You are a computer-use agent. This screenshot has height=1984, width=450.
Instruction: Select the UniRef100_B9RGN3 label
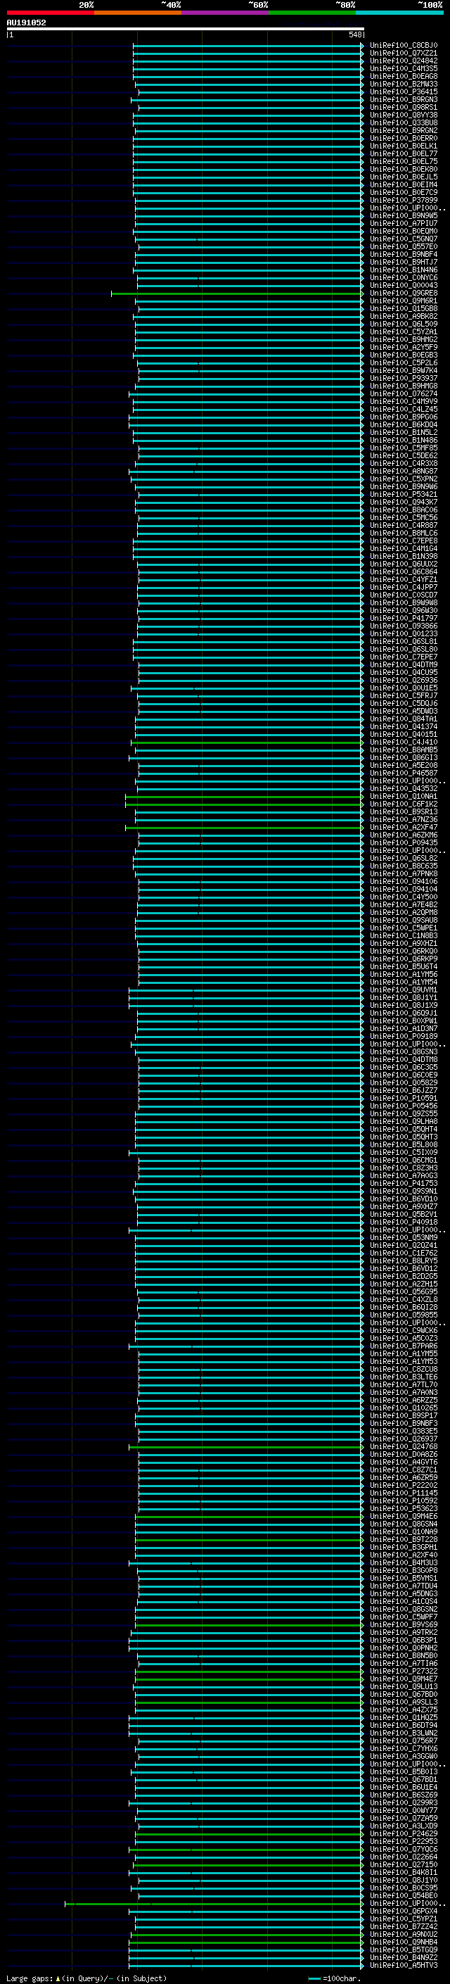tap(403, 99)
